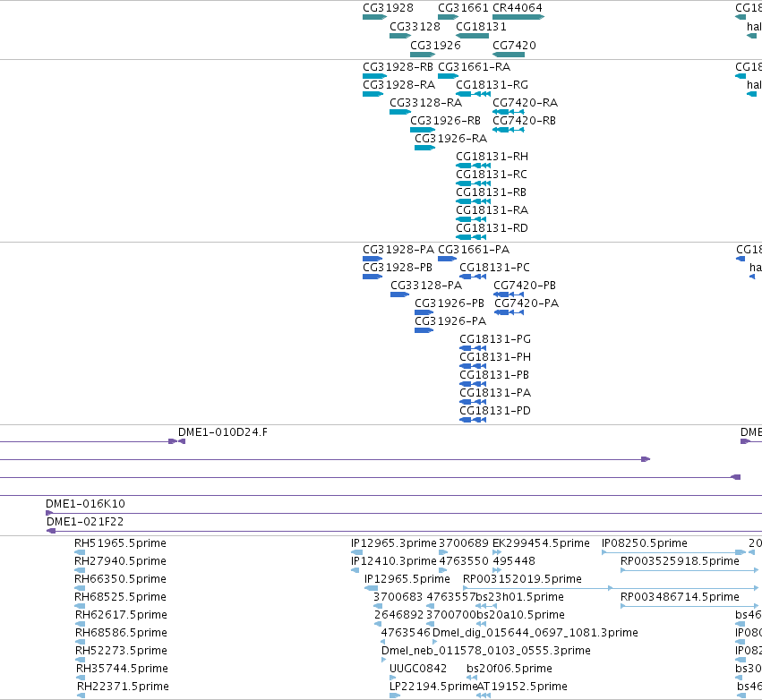Image resolution: width=762 pixels, height=700 pixels.
Task: Click transcript label CG7420-RA
Action: [x=526, y=103]
